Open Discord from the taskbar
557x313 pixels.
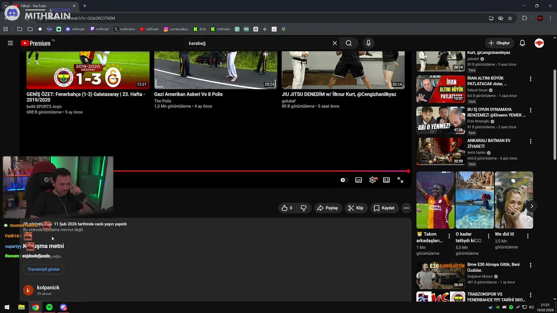coord(64,307)
